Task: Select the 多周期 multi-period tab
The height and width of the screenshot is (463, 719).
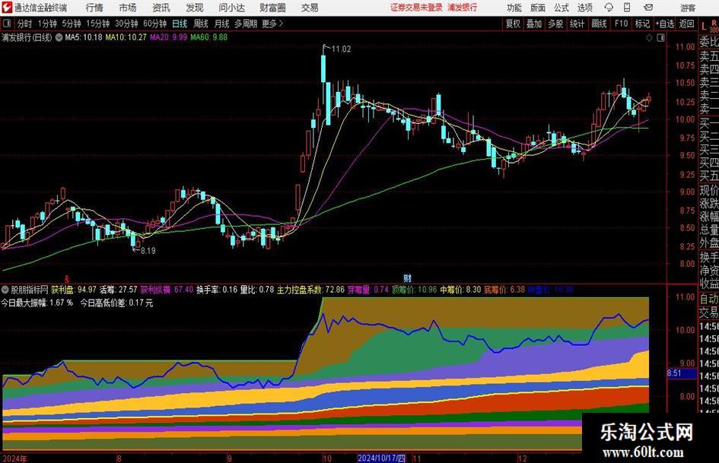Action: coord(245,24)
